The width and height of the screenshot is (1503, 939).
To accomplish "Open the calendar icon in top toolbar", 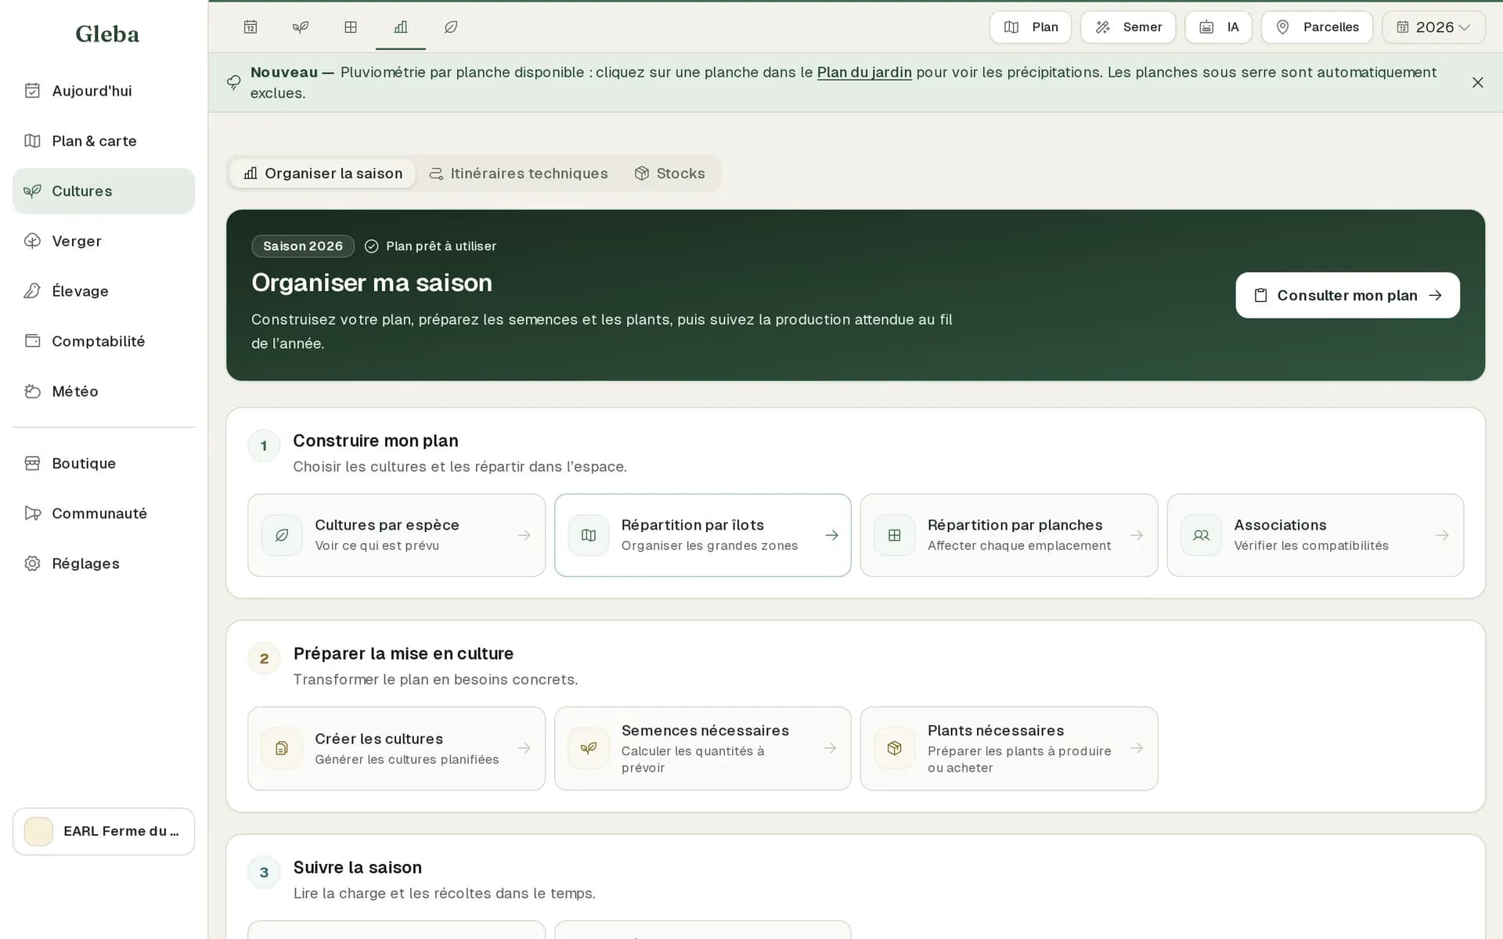I will pos(250,27).
